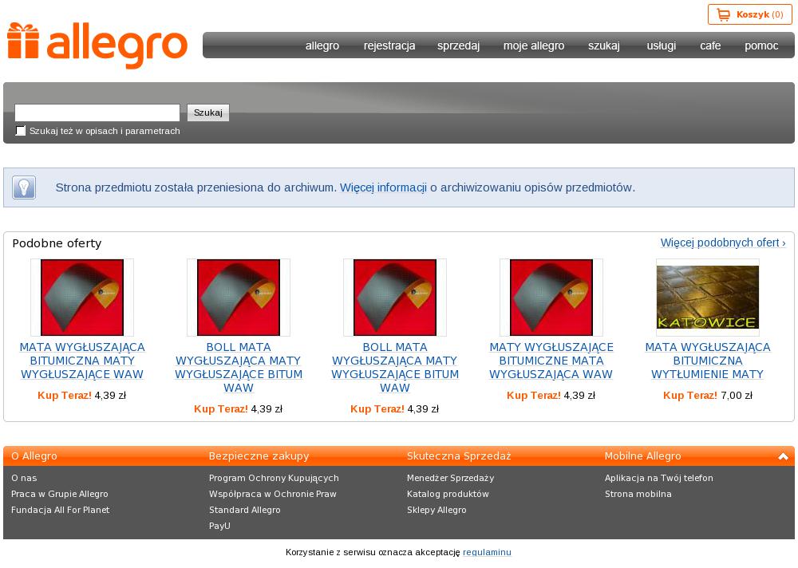Screen dimensions: 798x568
Task: Open pomoc help menu
Action: point(761,45)
